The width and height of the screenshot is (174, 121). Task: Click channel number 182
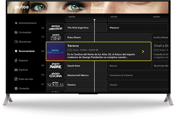click(x=43, y=65)
